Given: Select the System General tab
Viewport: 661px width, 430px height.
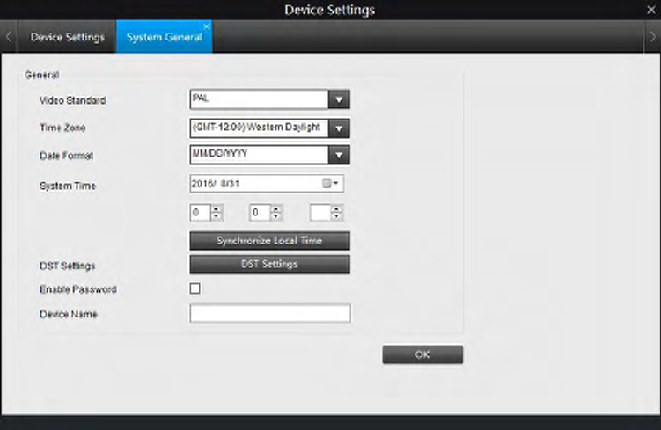Looking at the screenshot, I should tap(164, 37).
